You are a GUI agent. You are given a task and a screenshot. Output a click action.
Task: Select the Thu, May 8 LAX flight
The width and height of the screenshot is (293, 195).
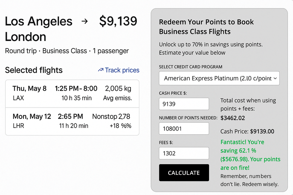click(30, 93)
